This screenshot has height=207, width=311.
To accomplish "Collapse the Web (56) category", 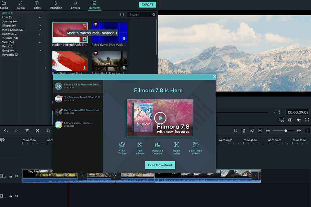I will 40,42.
